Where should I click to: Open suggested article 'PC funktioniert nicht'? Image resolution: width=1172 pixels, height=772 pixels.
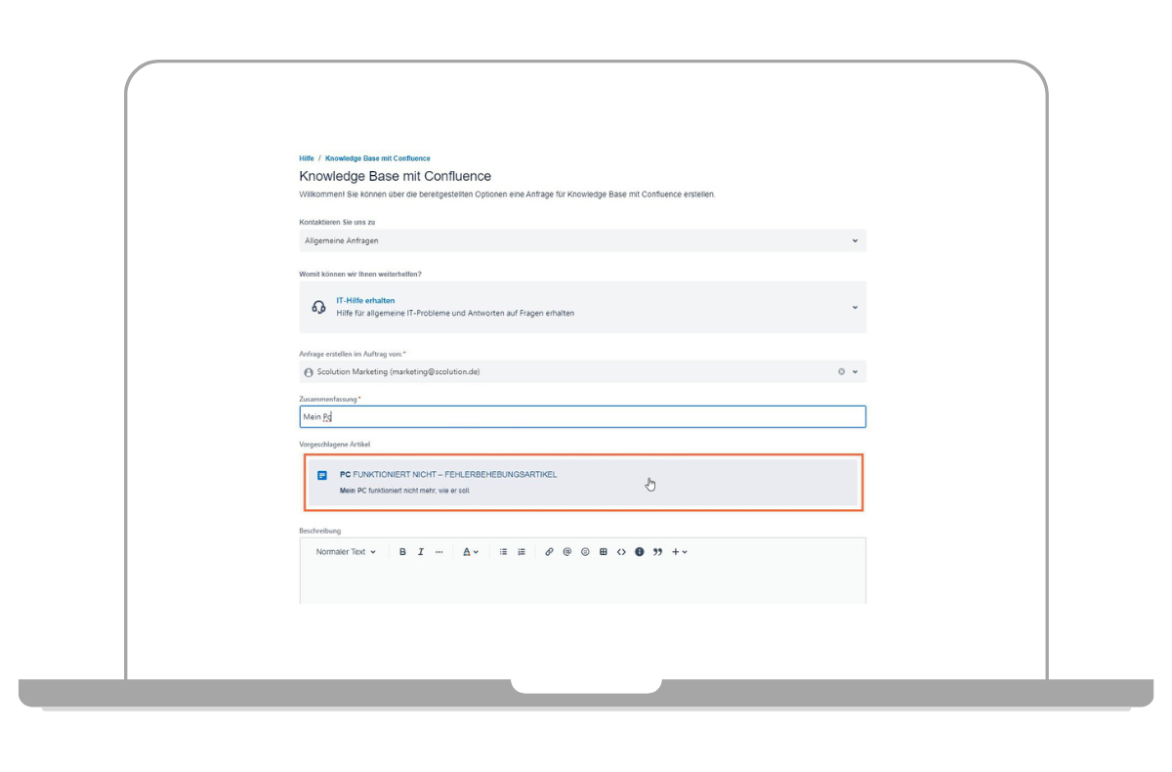(447, 475)
